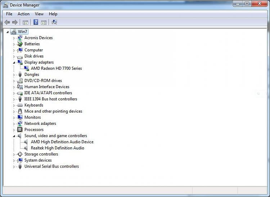Close the Device Manager window

point(260,4)
